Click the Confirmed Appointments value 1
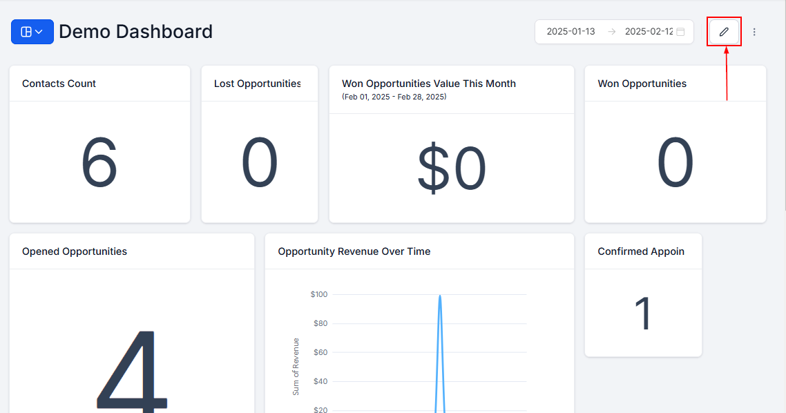Image resolution: width=786 pixels, height=413 pixels. tap(642, 314)
